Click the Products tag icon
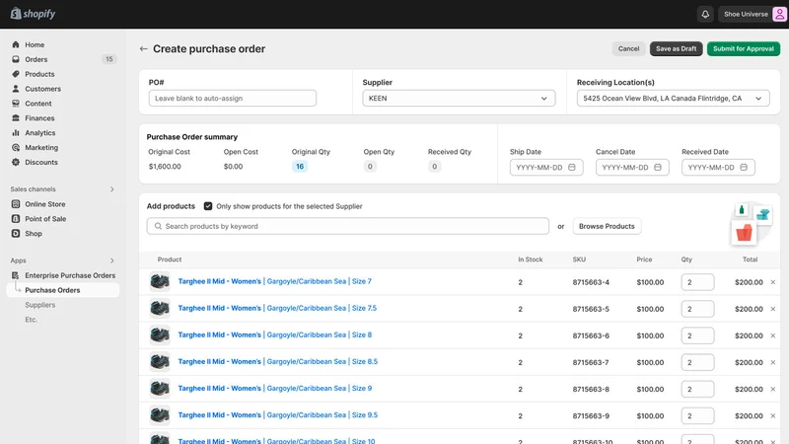 (x=16, y=74)
